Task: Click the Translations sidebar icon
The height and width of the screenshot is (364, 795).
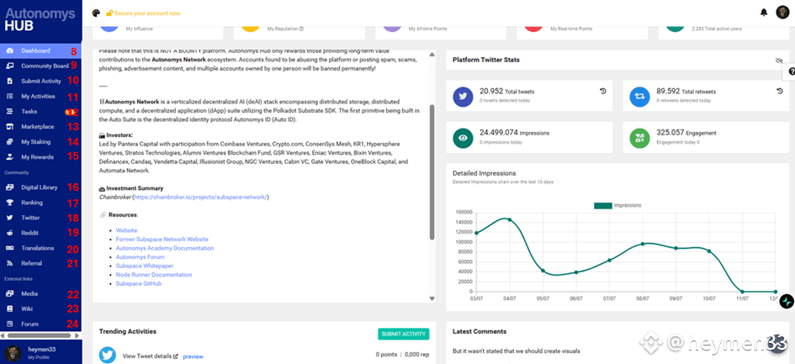Action: [9, 249]
